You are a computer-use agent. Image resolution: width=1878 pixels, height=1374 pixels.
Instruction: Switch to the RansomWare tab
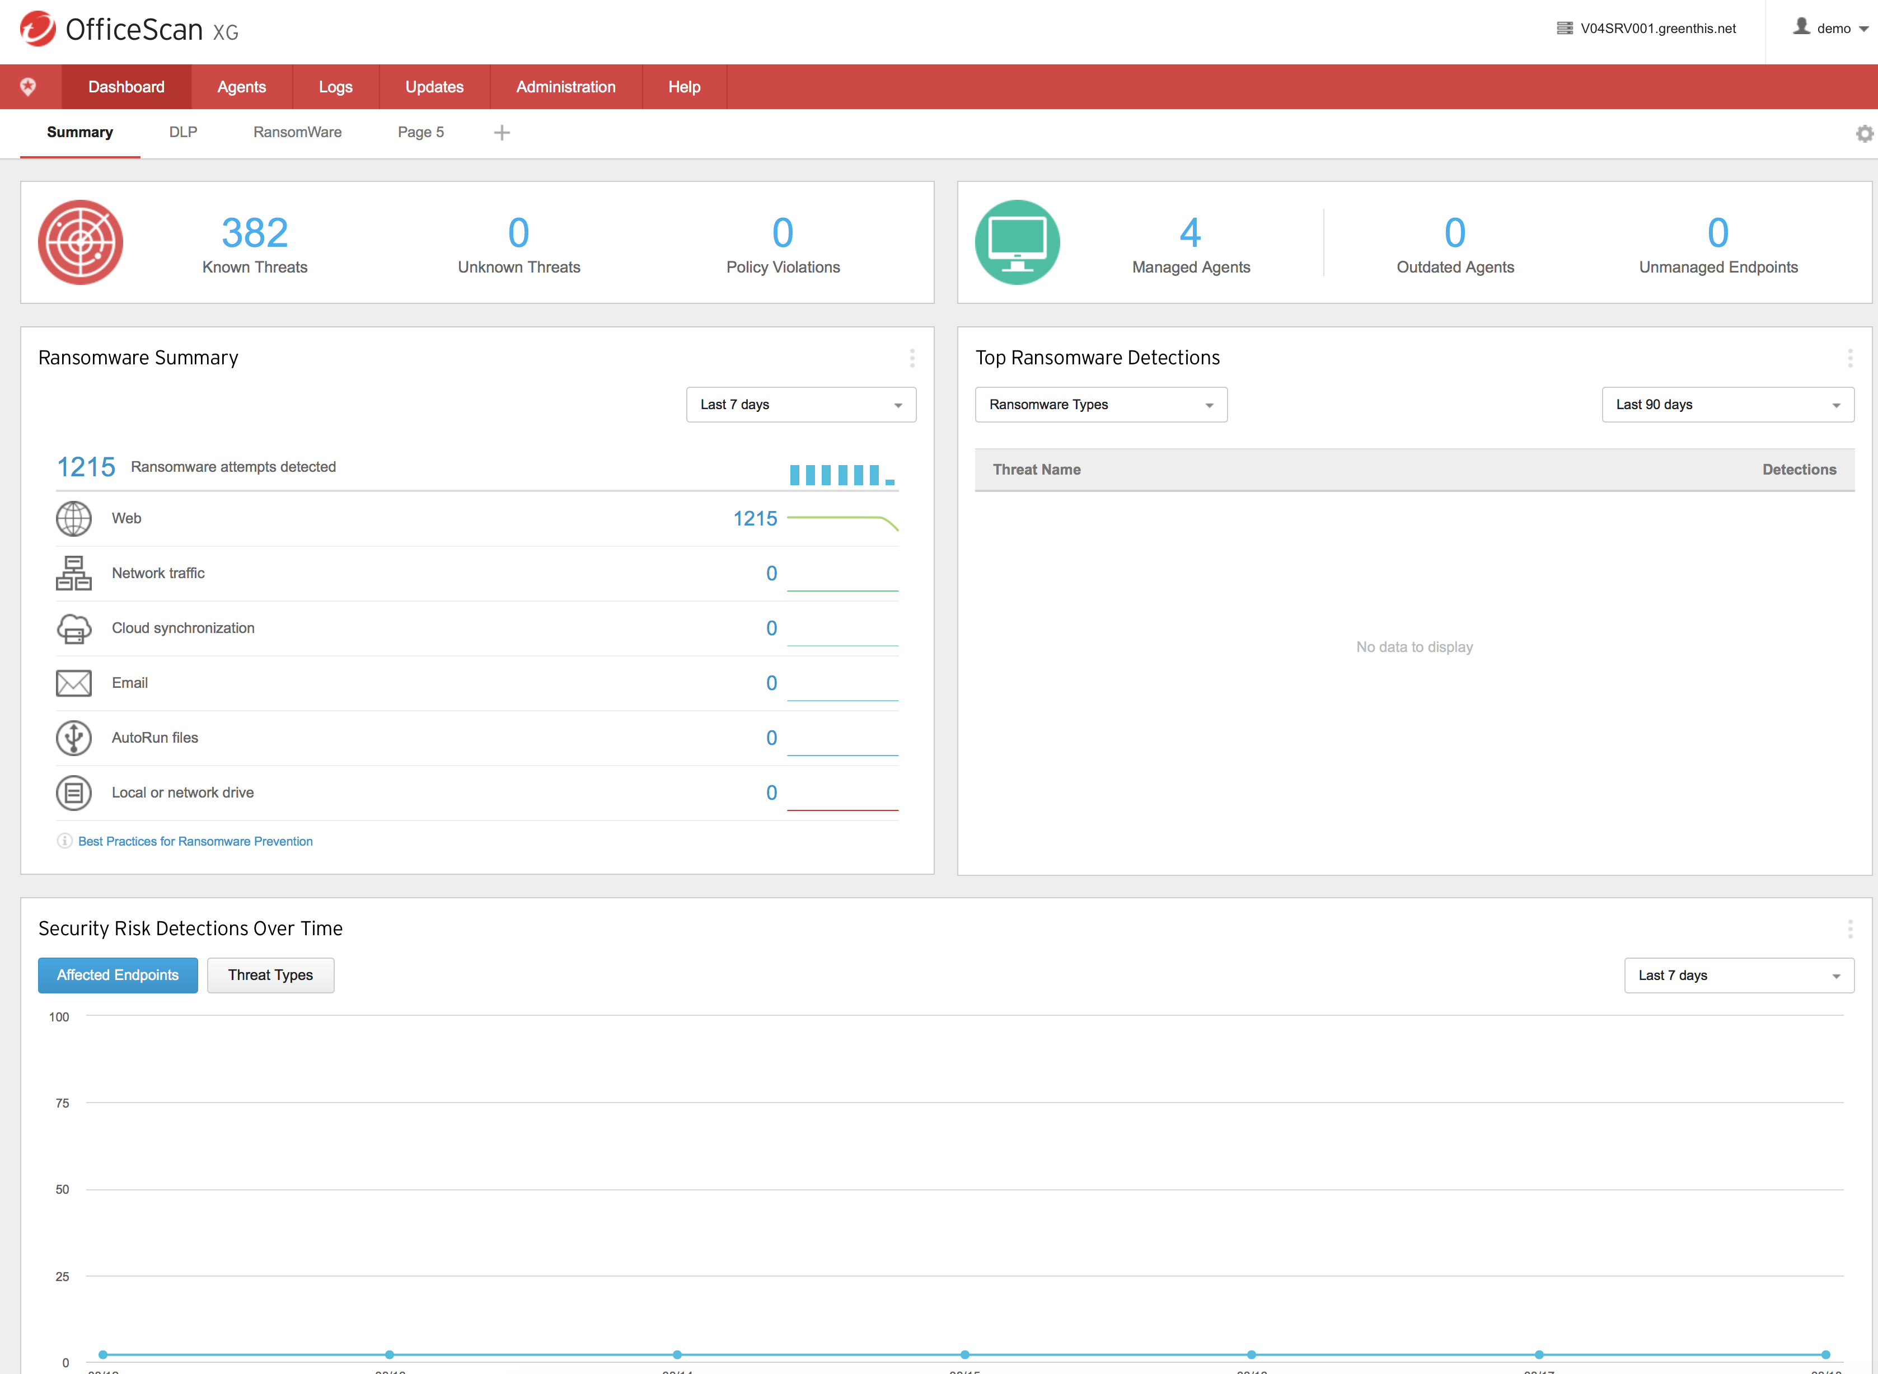(298, 132)
